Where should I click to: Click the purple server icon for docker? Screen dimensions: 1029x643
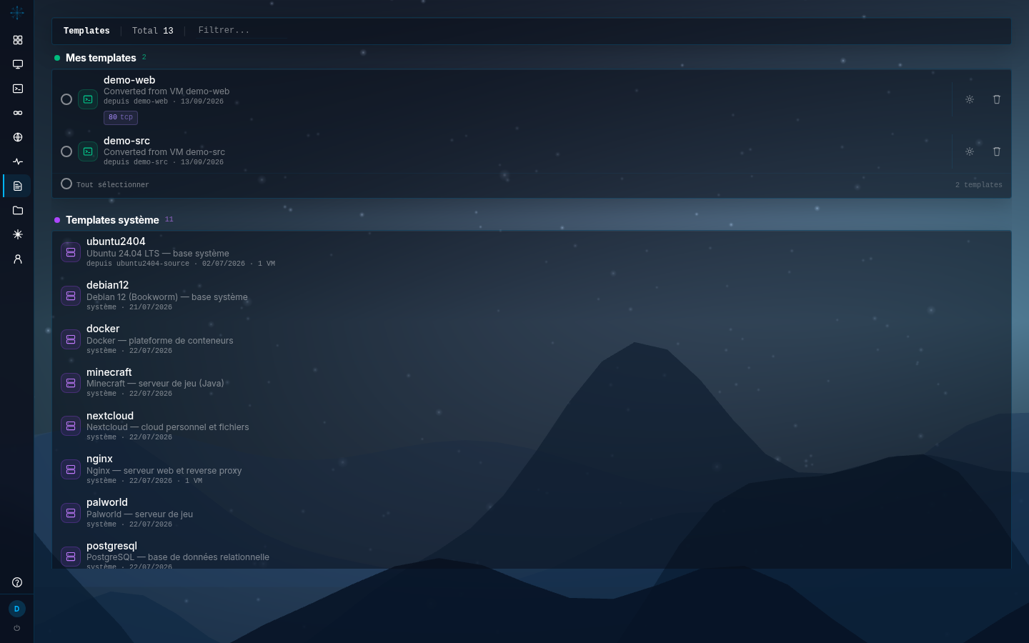[x=71, y=339]
